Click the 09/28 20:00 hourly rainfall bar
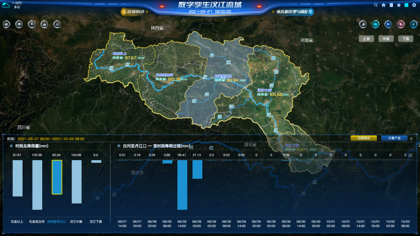 [x=197, y=169]
